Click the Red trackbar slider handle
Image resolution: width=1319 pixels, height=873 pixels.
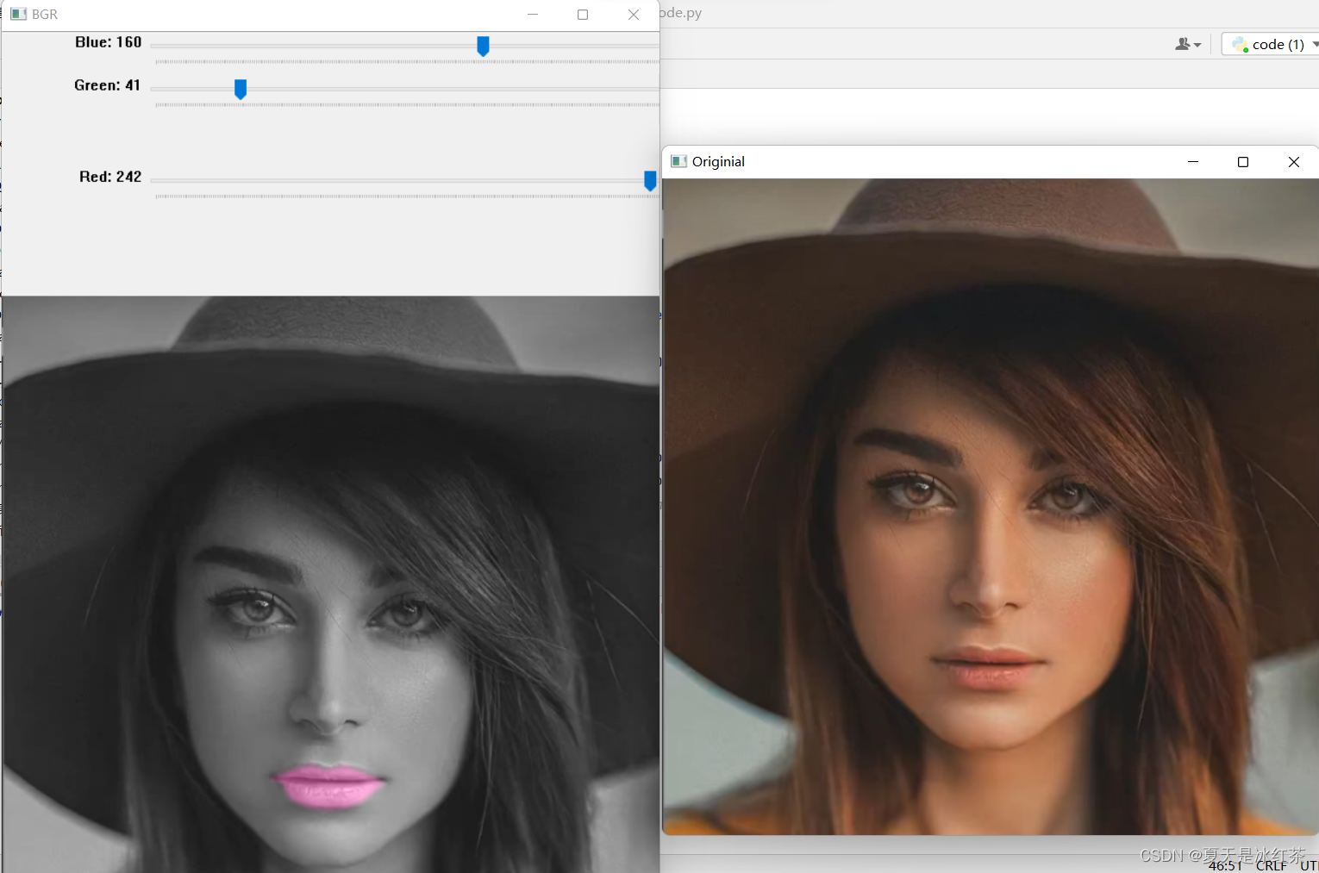(x=650, y=180)
